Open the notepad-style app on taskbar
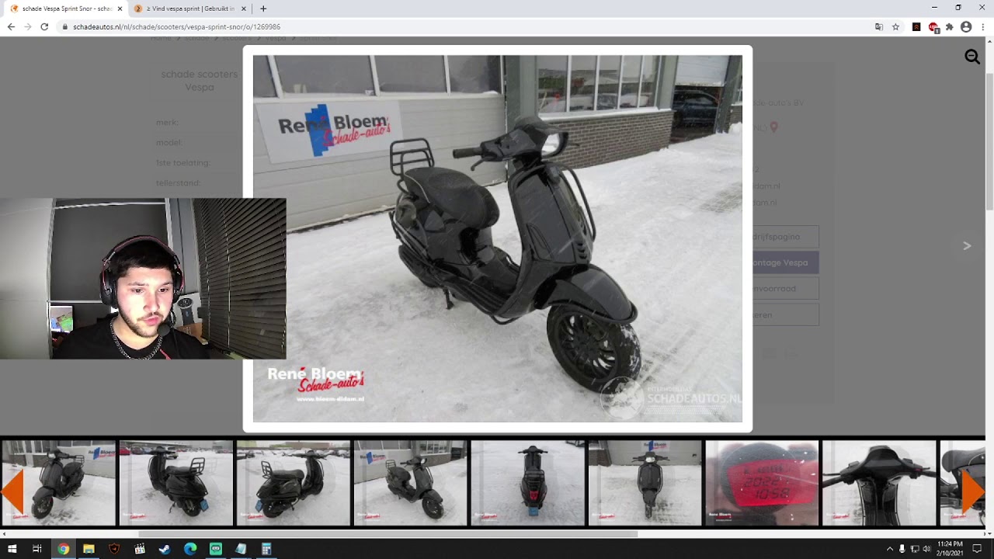Screen dimensions: 994x559 [241, 549]
